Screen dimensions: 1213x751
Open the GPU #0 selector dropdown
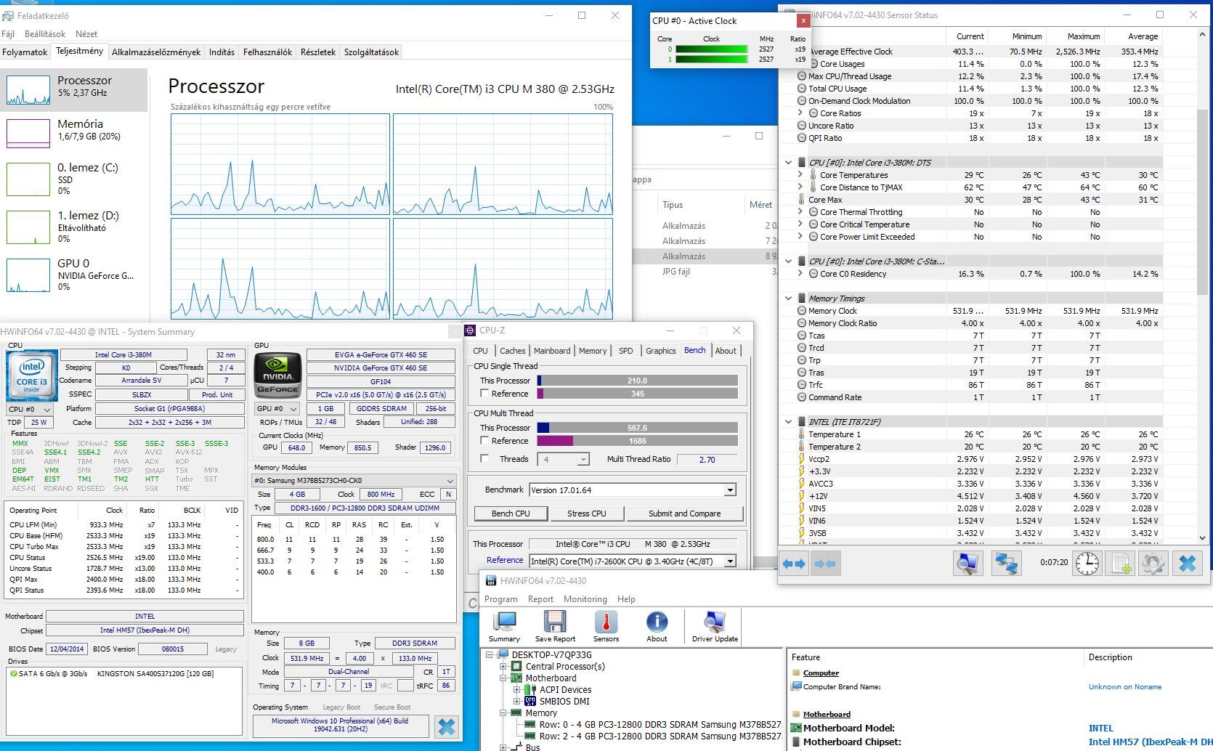point(277,409)
